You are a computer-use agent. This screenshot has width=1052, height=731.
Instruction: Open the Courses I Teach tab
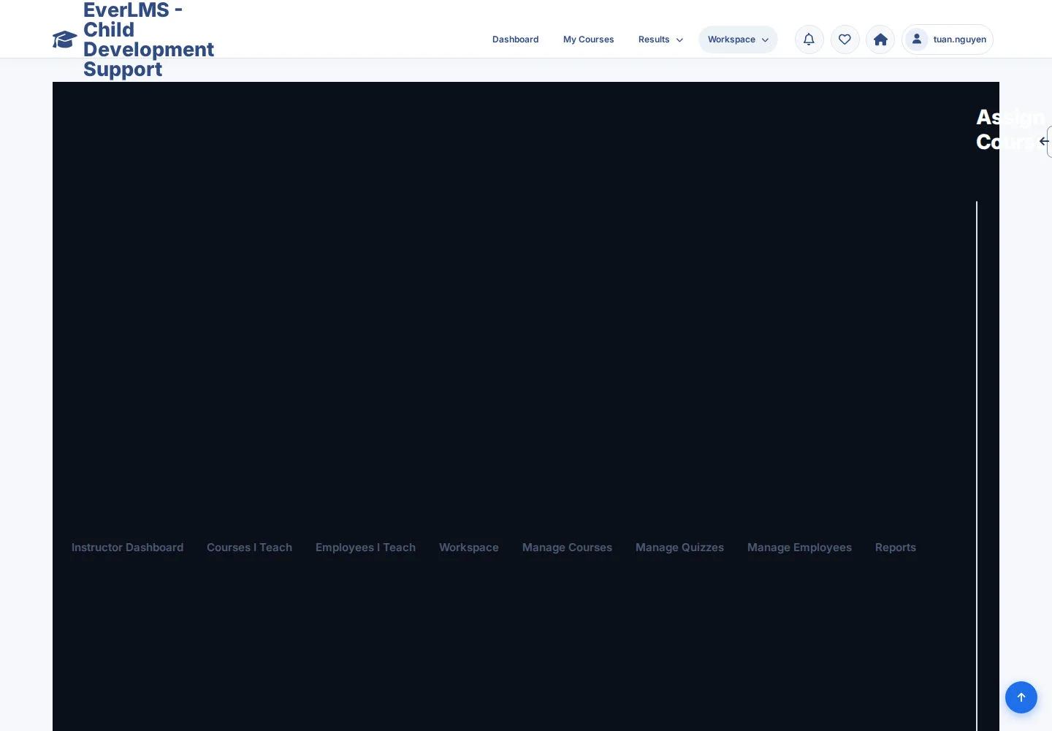pos(249,548)
